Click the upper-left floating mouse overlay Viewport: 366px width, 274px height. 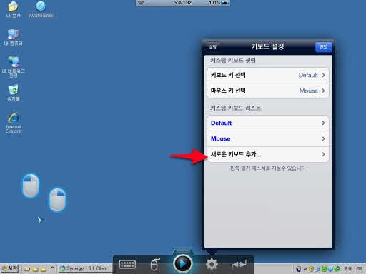point(31,186)
